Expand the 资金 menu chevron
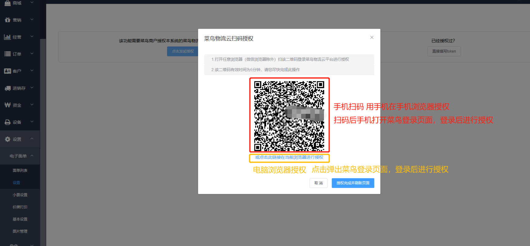530x246 pixels. pyautogui.click(x=32, y=105)
